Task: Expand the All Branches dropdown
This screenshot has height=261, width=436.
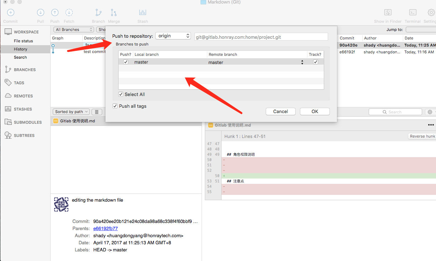Action: (73, 30)
